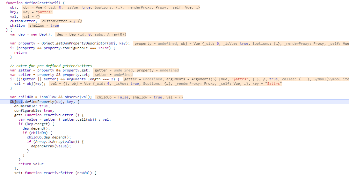
Task: Click the lone return statement inside the if block
Action: (20, 52)
